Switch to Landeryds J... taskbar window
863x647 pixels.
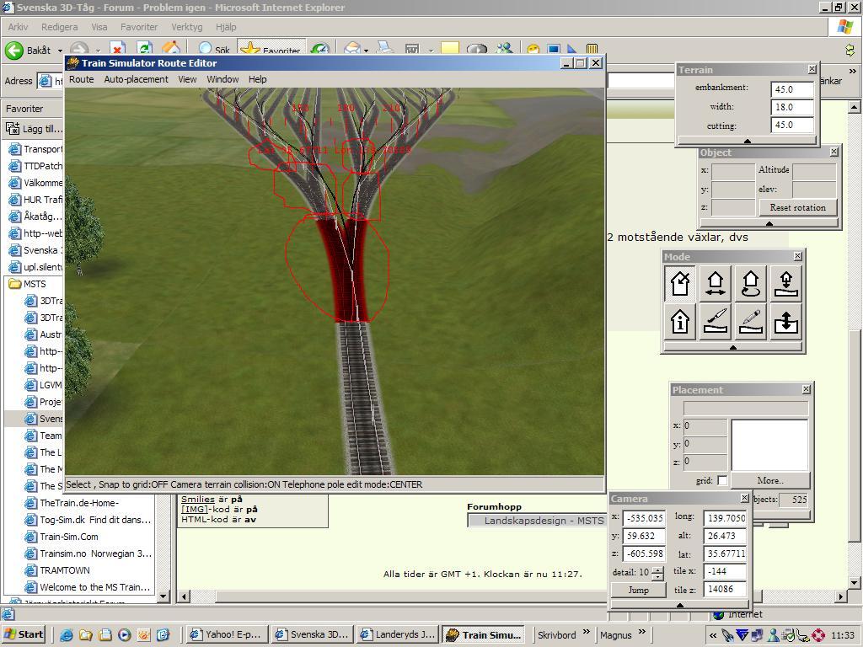click(398, 635)
